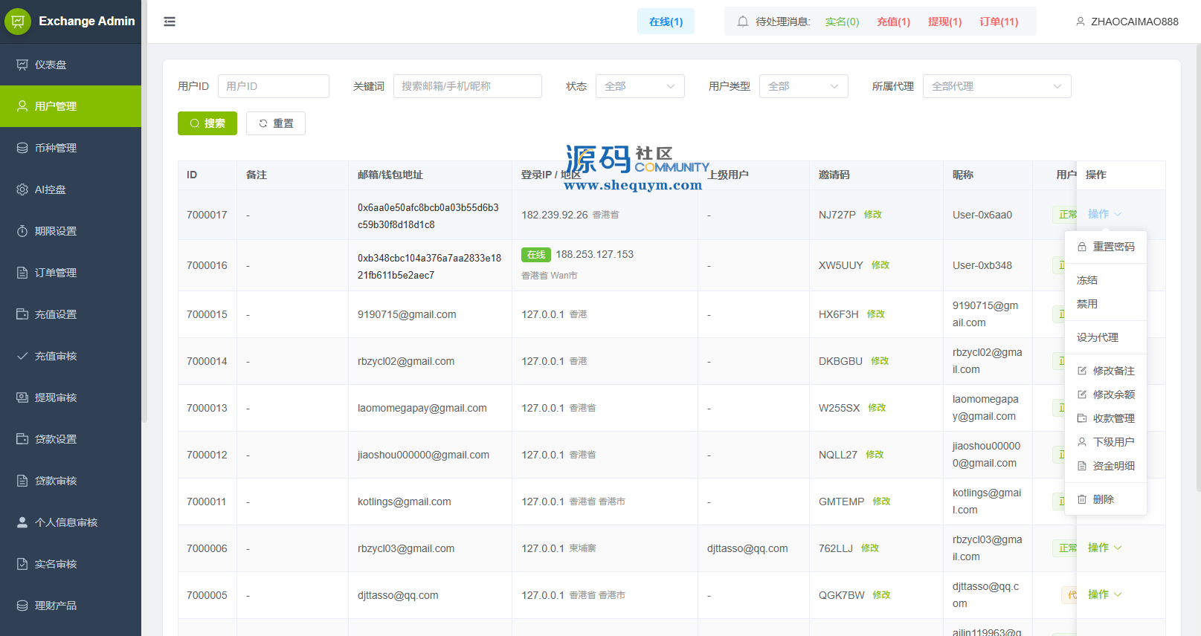Click 修改 next to invite code NJ727P
The width and height of the screenshot is (1201, 636).
[x=872, y=215]
